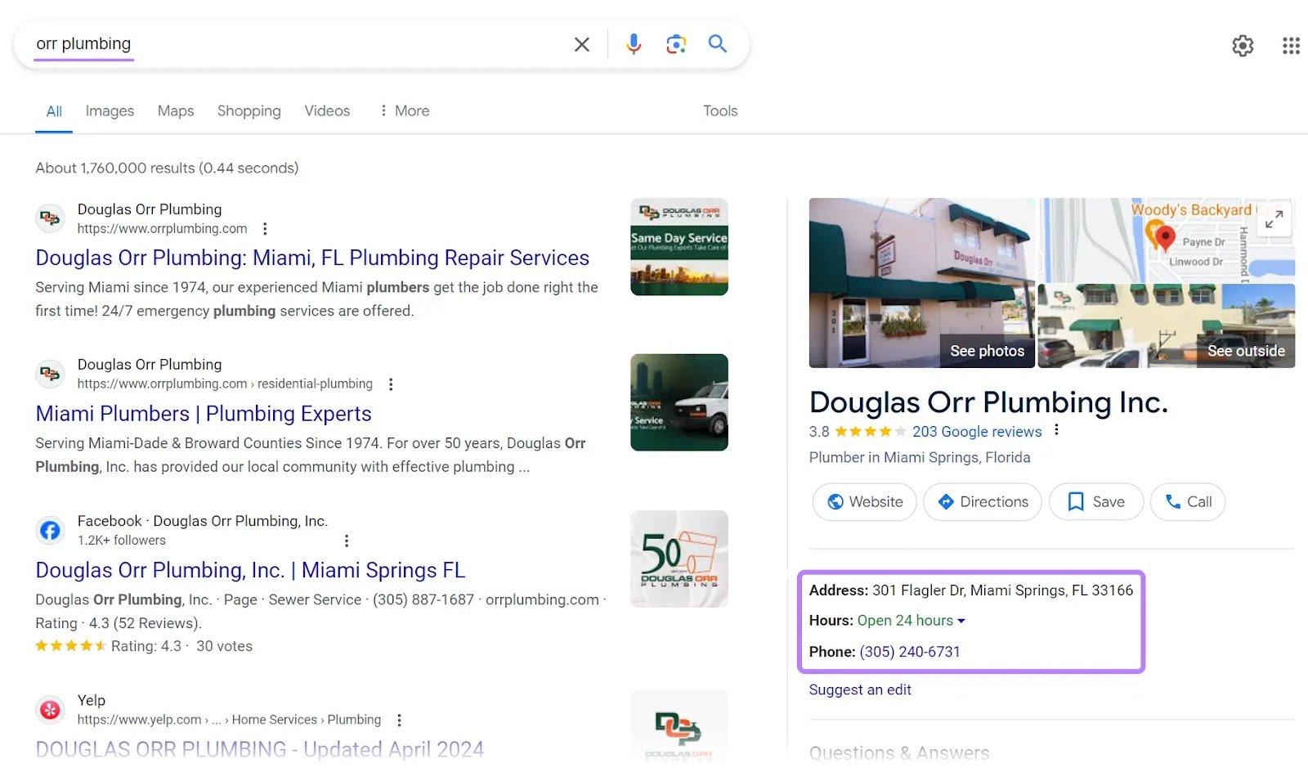Click inside the search input field
The width and height of the screenshot is (1308, 772).
click(x=286, y=44)
